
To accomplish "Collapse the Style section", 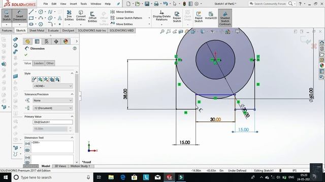I will click(x=72, y=73).
